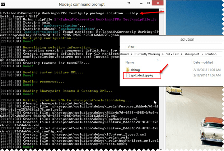
Task: Select the debug folder icon
Action: [x=127, y=70]
